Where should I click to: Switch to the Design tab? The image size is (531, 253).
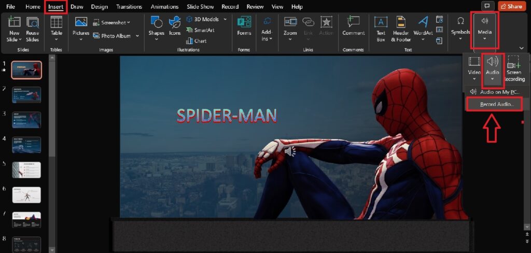pyautogui.click(x=99, y=6)
